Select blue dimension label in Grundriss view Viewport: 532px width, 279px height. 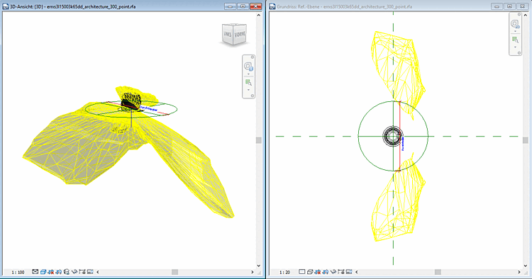[403, 144]
